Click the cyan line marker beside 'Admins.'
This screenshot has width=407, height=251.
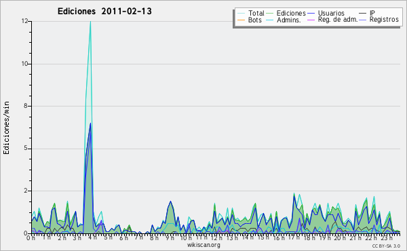coord(270,20)
